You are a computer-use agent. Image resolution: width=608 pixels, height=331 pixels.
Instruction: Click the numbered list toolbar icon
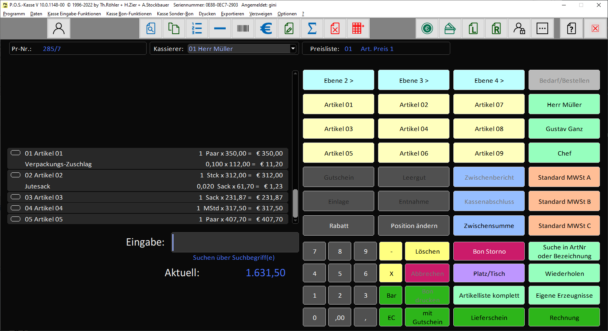pyautogui.click(x=197, y=28)
